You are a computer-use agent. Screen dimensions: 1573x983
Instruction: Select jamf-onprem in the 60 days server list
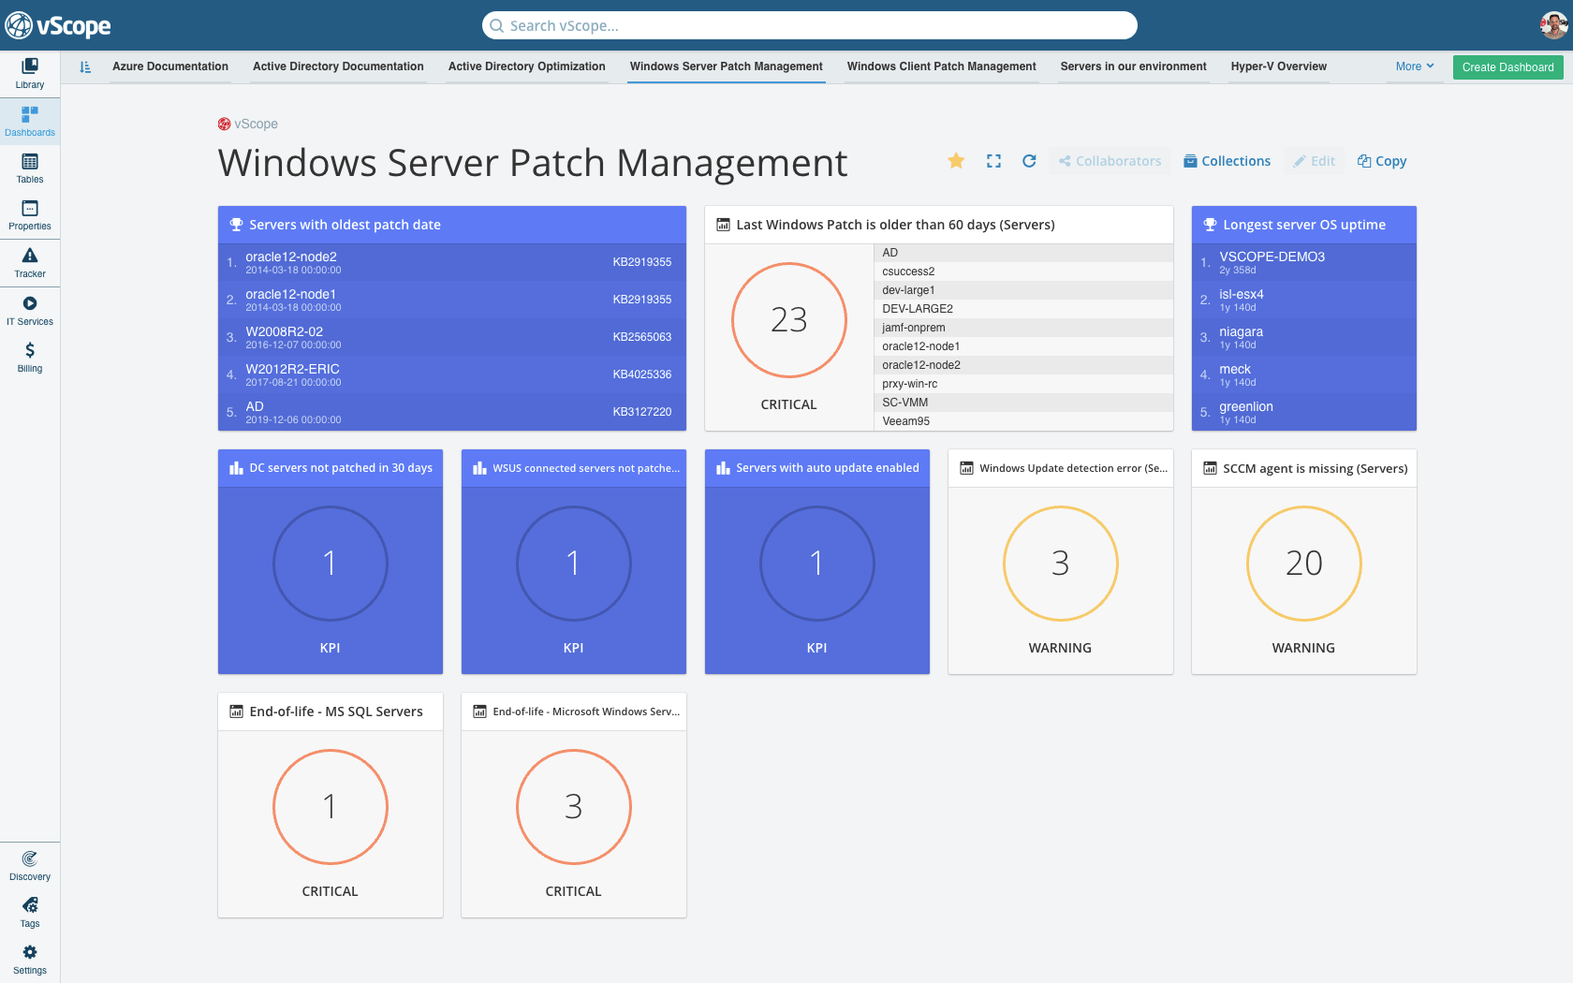[x=1023, y=328]
